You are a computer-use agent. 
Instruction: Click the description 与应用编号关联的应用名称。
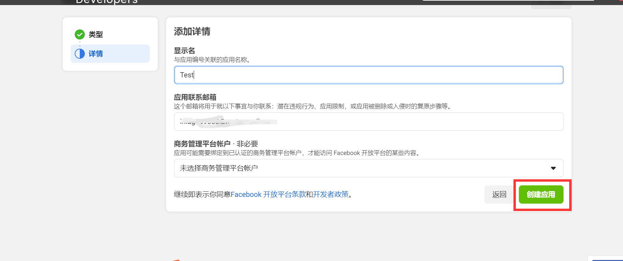212,60
